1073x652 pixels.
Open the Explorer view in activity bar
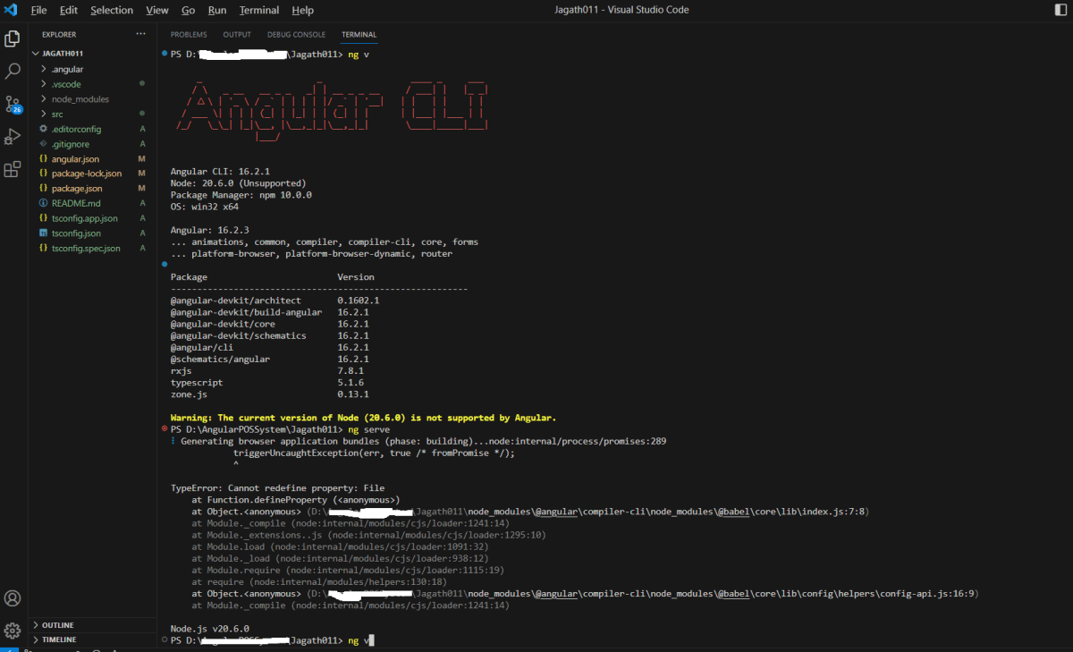click(13, 38)
